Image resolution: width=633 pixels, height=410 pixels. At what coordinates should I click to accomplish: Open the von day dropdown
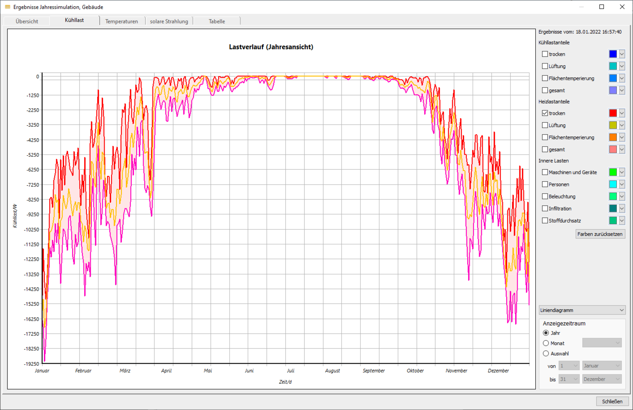click(x=569, y=366)
